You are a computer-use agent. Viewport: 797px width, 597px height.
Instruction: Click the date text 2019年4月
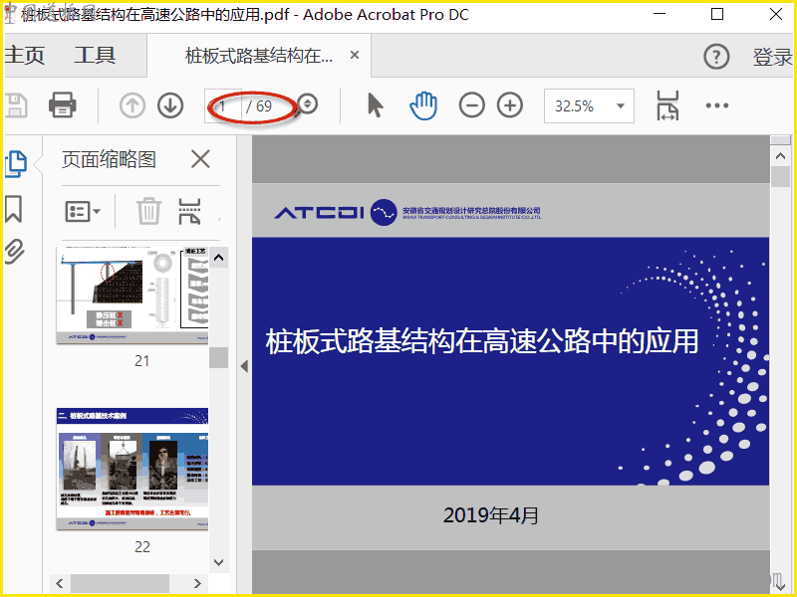click(x=490, y=515)
